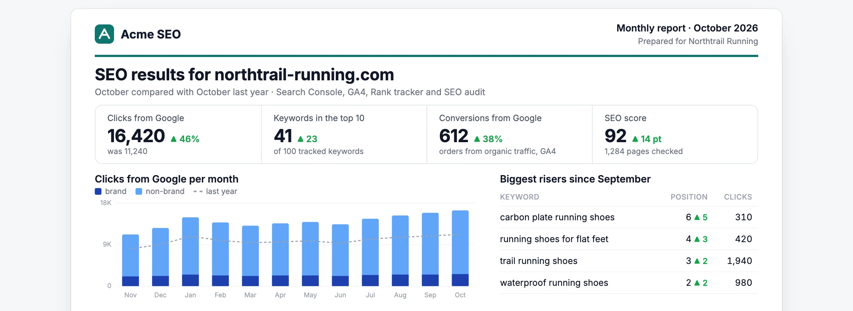Click the "was 11,240" comparison text
The width and height of the screenshot is (853, 311).
(x=127, y=151)
